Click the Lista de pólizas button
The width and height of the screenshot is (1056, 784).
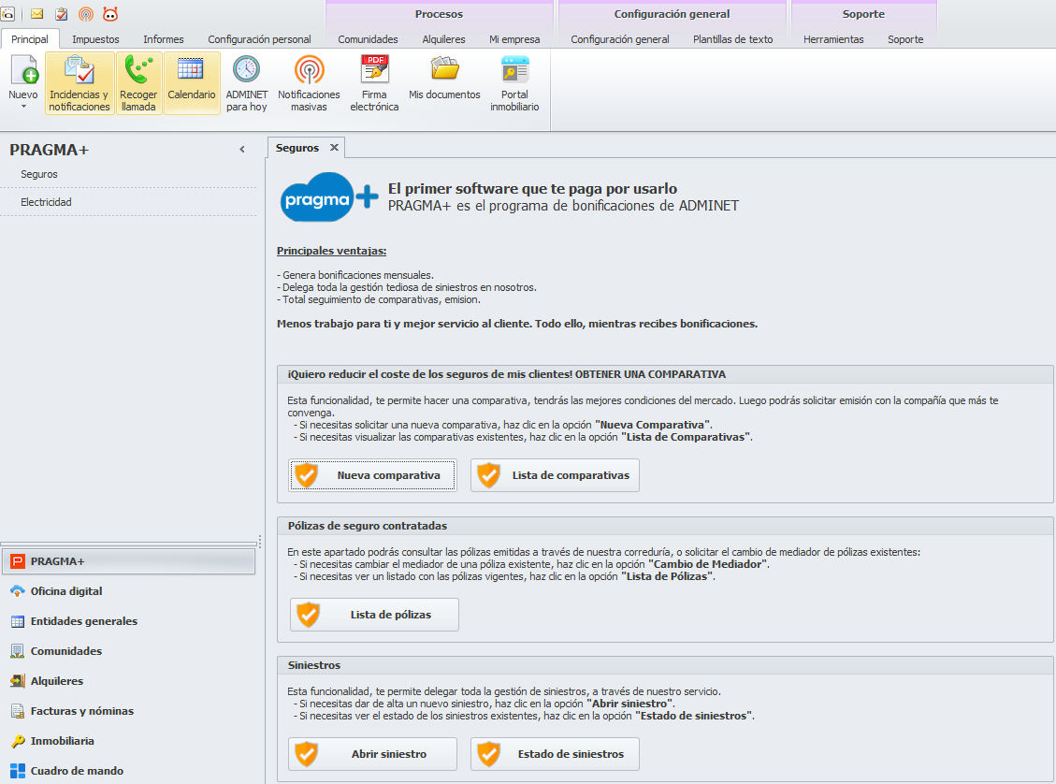coord(374,615)
